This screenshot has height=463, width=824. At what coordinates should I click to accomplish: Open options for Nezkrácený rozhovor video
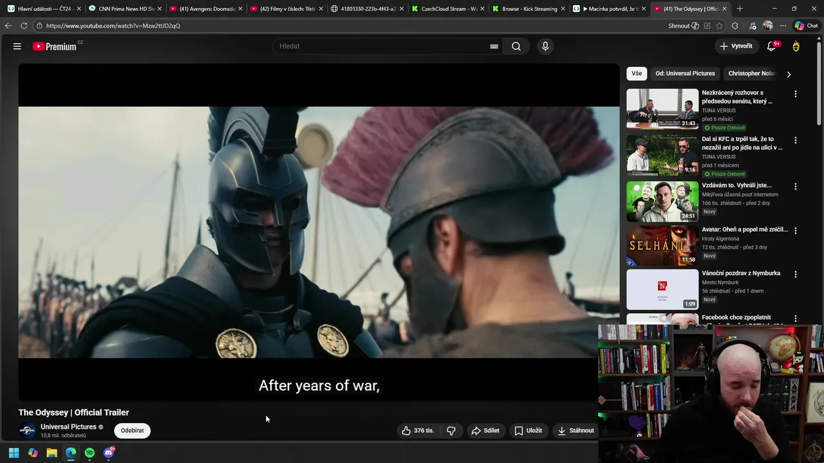(796, 94)
